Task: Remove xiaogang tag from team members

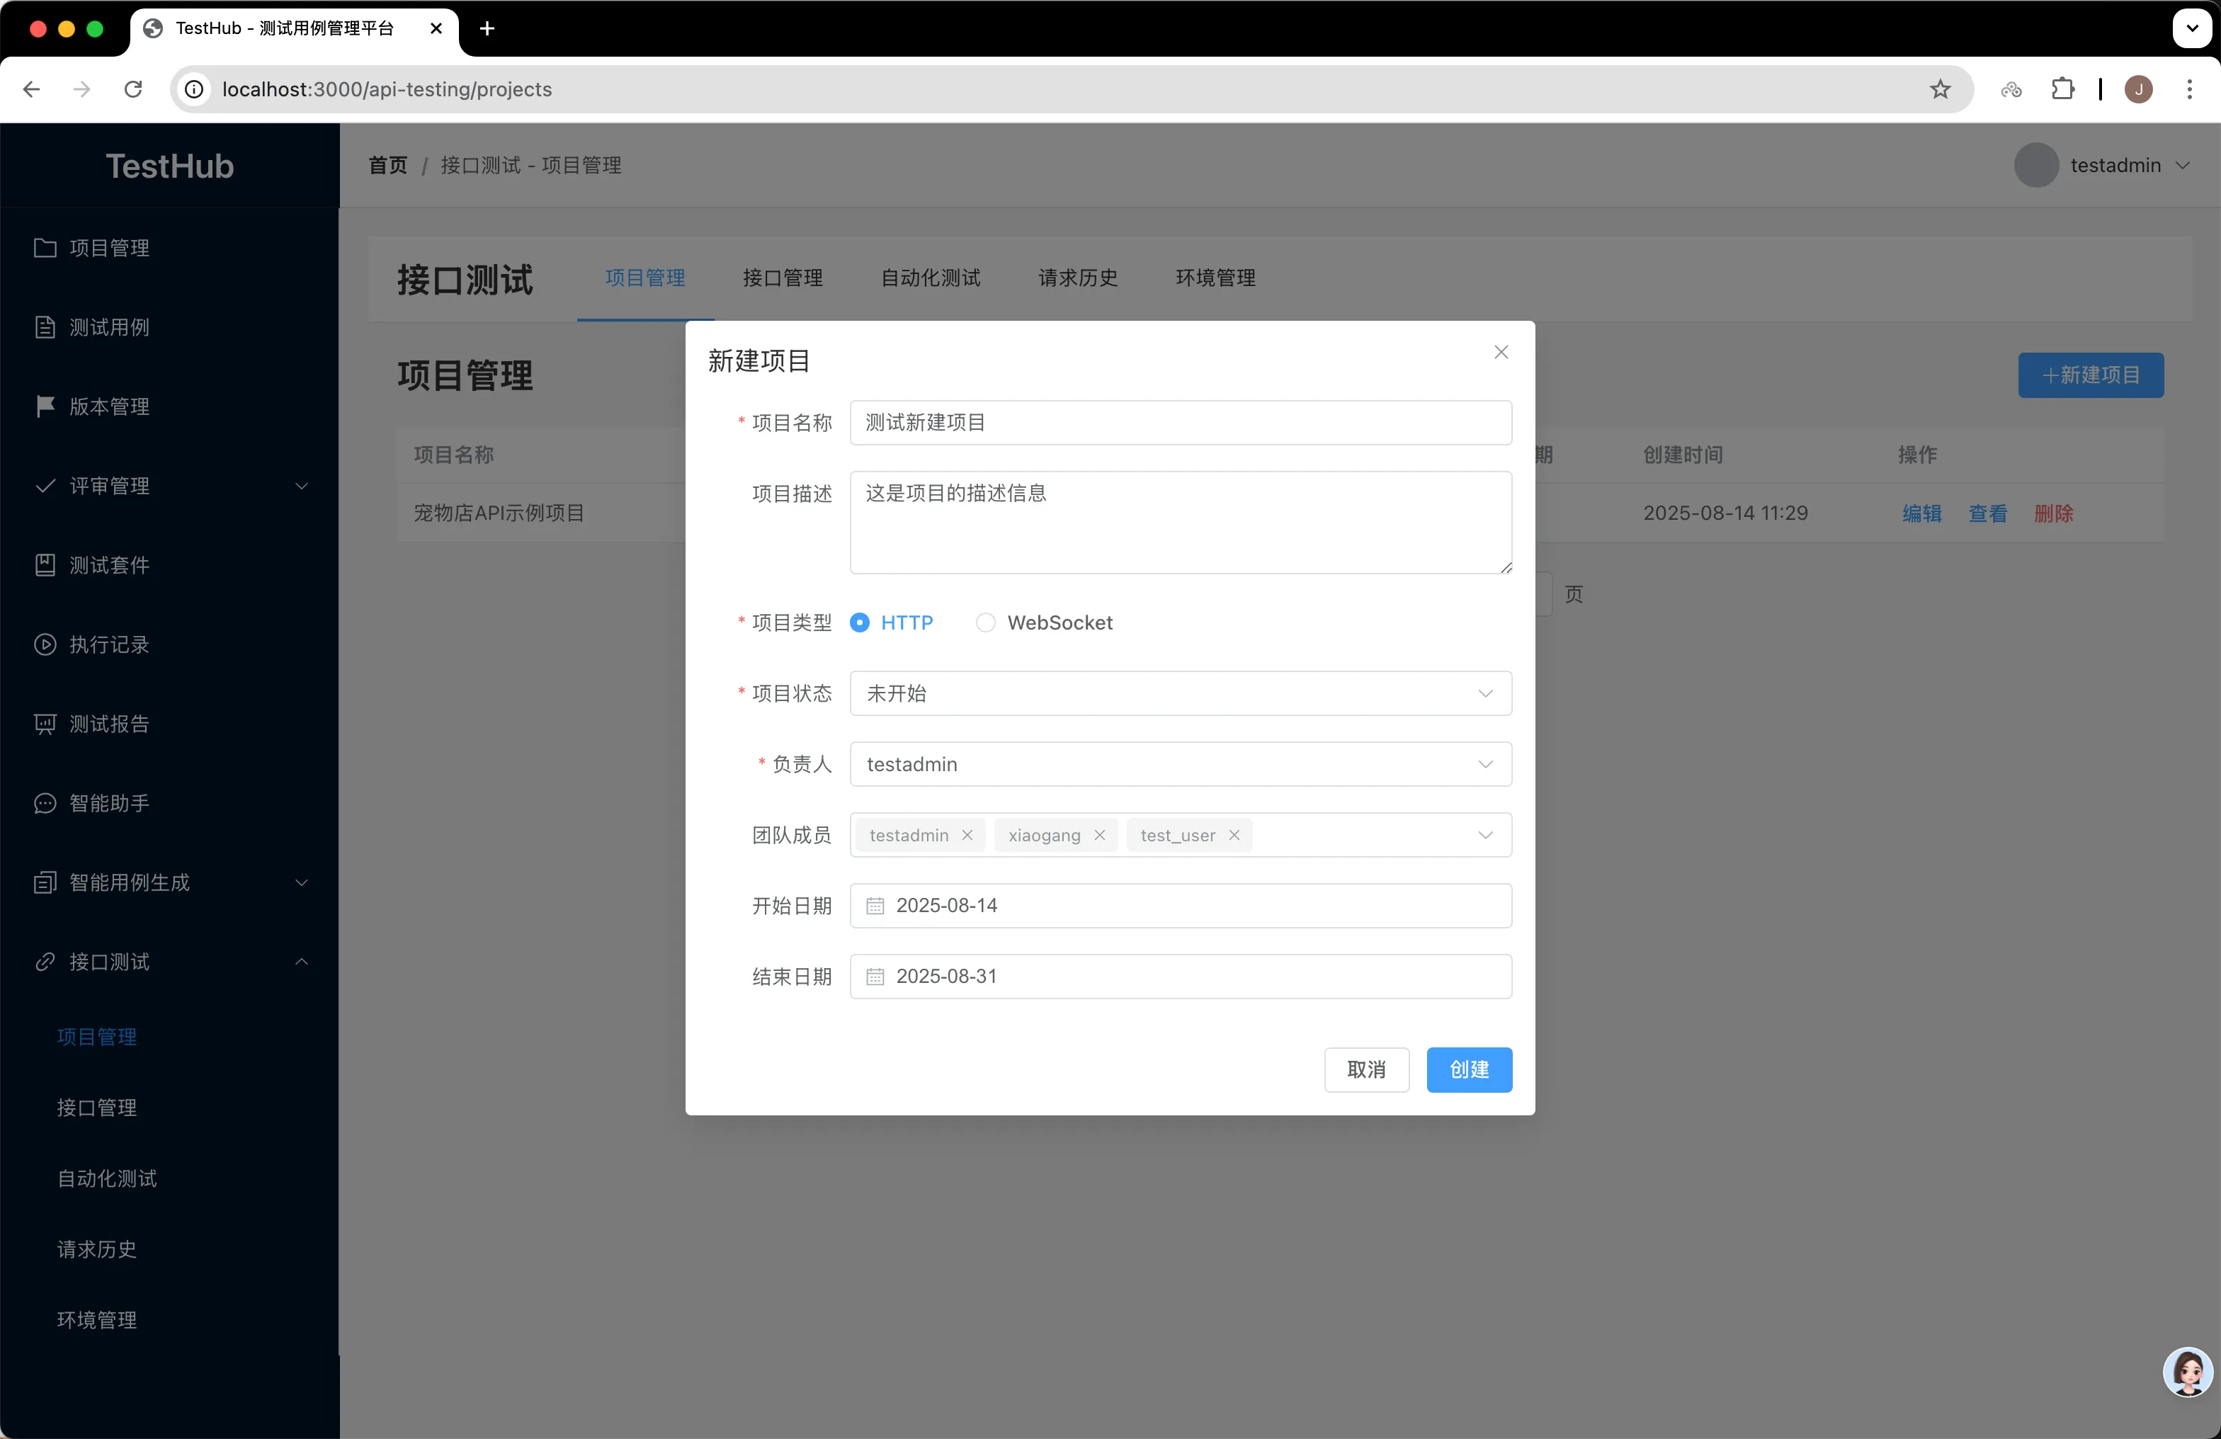Action: [x=1099, y=835]
